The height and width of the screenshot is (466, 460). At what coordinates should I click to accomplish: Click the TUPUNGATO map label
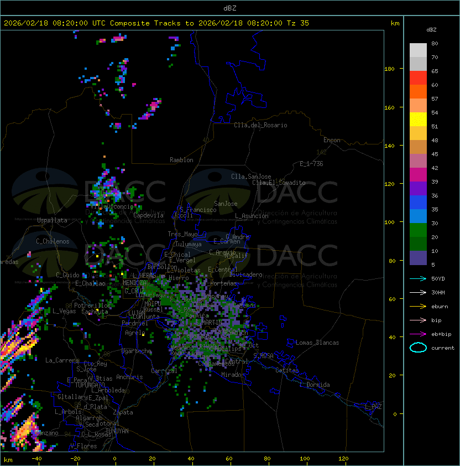click(x=90, y=385)
